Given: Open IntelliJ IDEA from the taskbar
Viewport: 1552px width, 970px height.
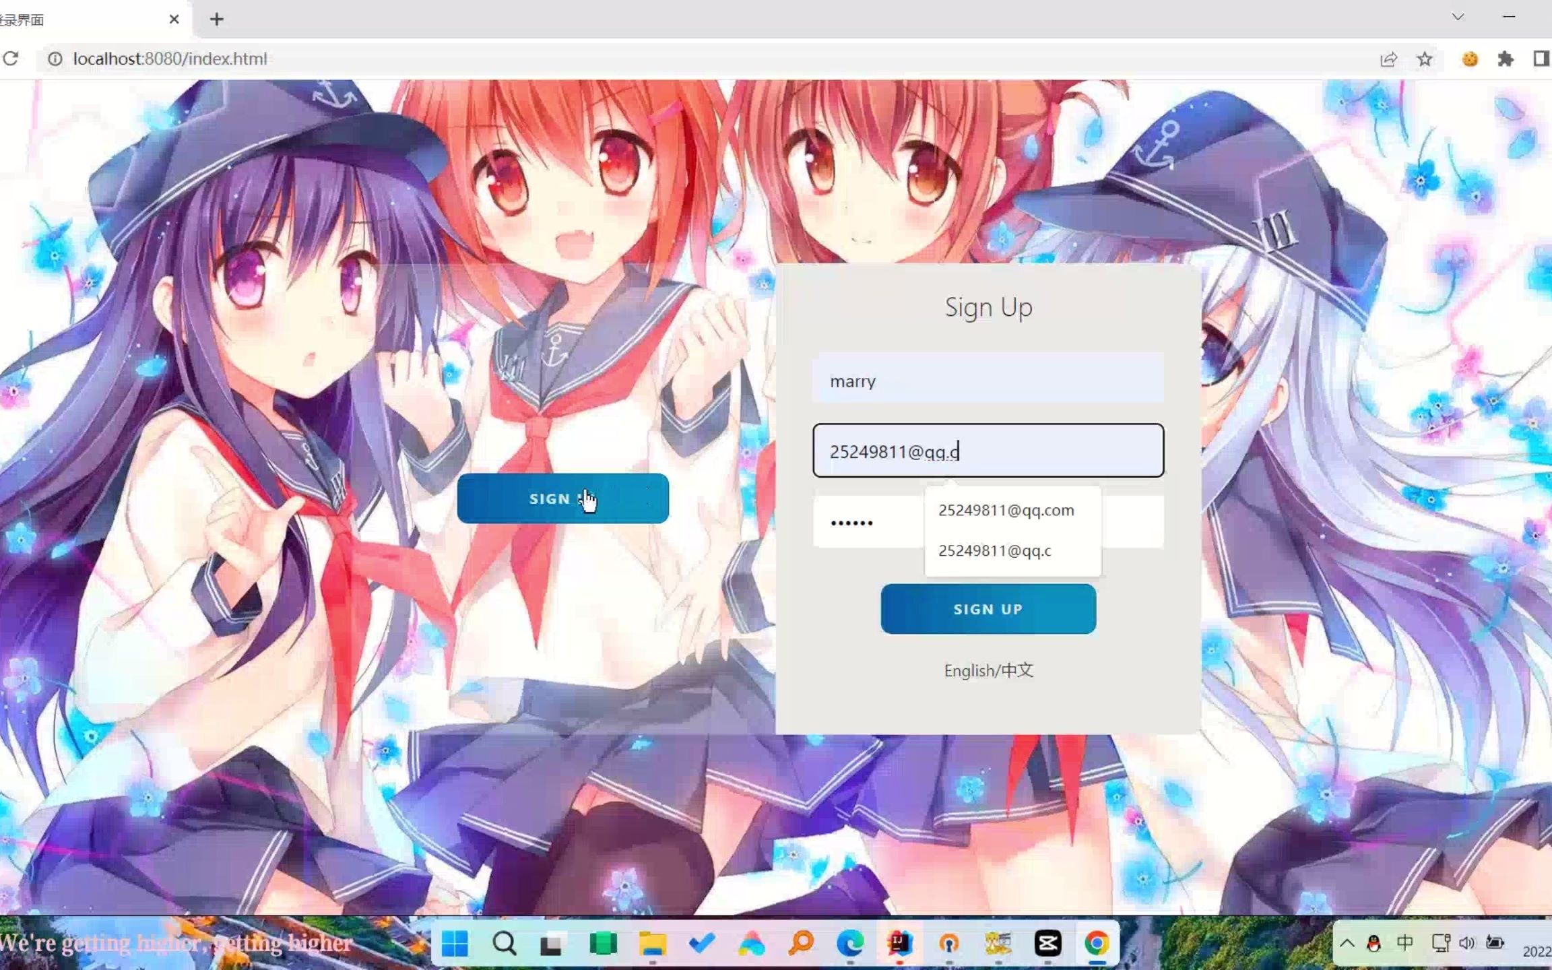Looking at the screenshot, I should click(899, 944).
